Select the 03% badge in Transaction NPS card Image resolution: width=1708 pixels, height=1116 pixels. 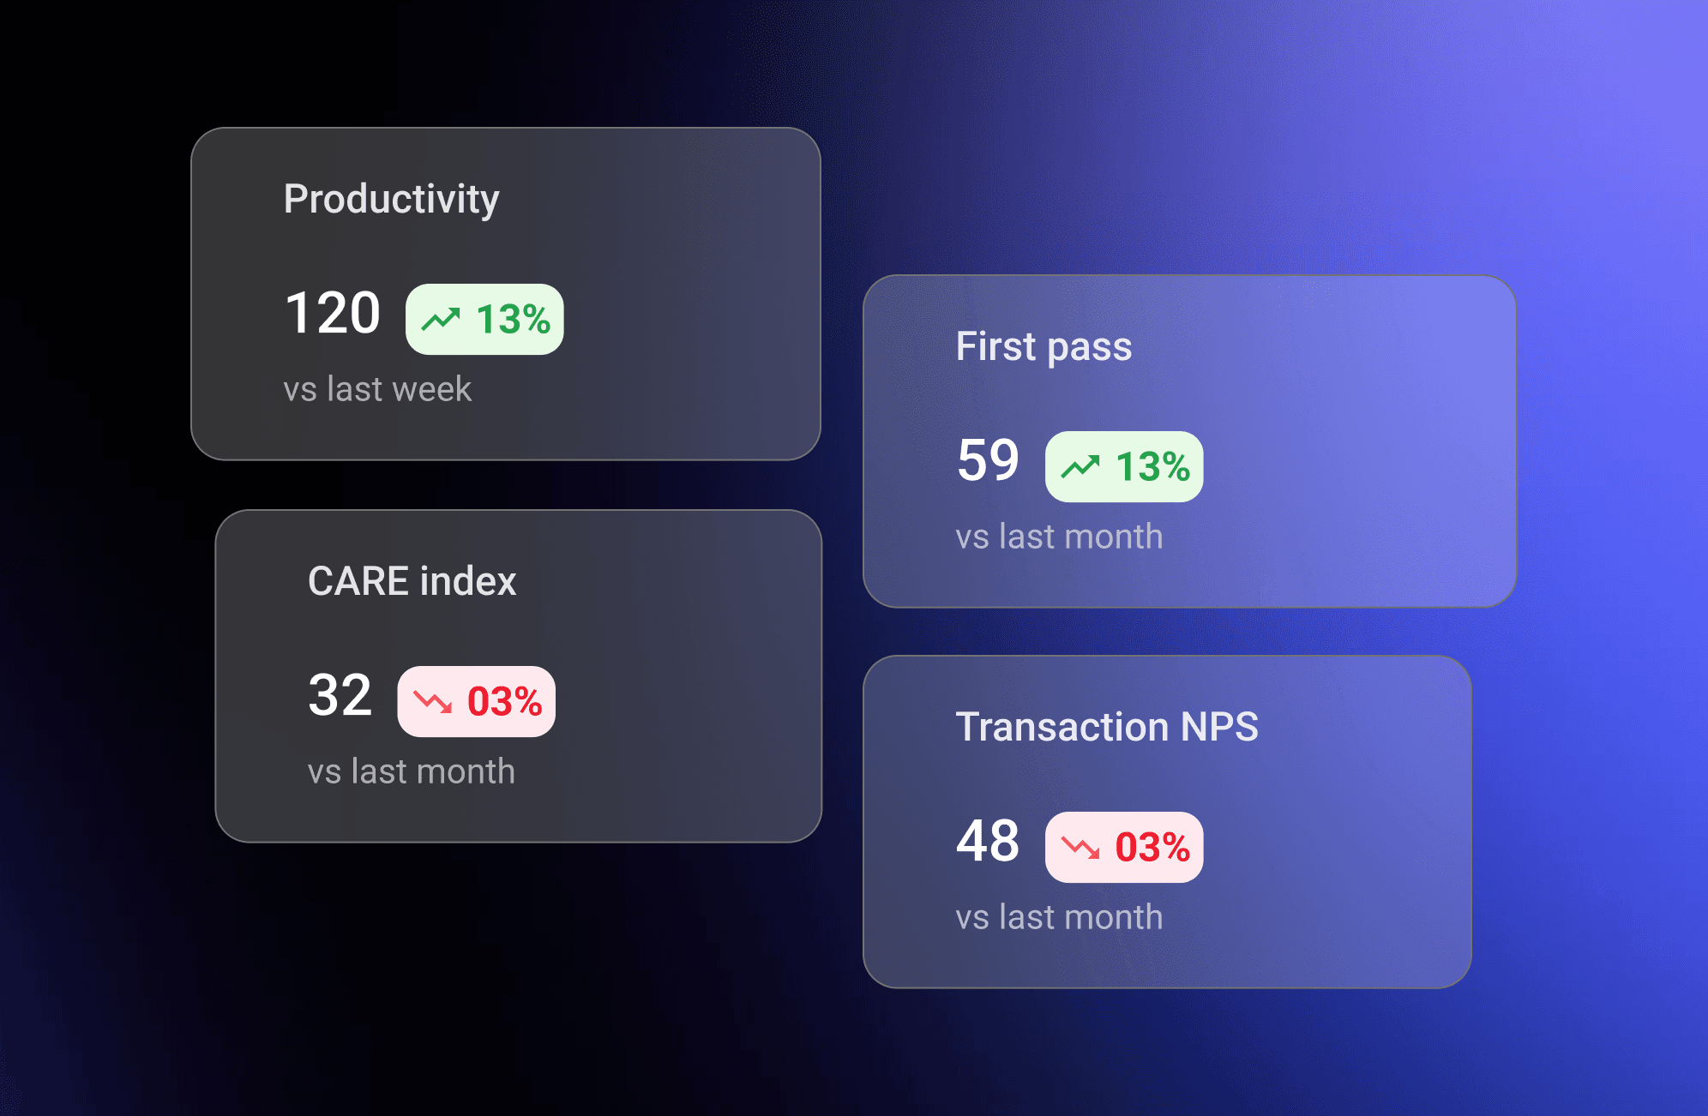[1124, 848]
